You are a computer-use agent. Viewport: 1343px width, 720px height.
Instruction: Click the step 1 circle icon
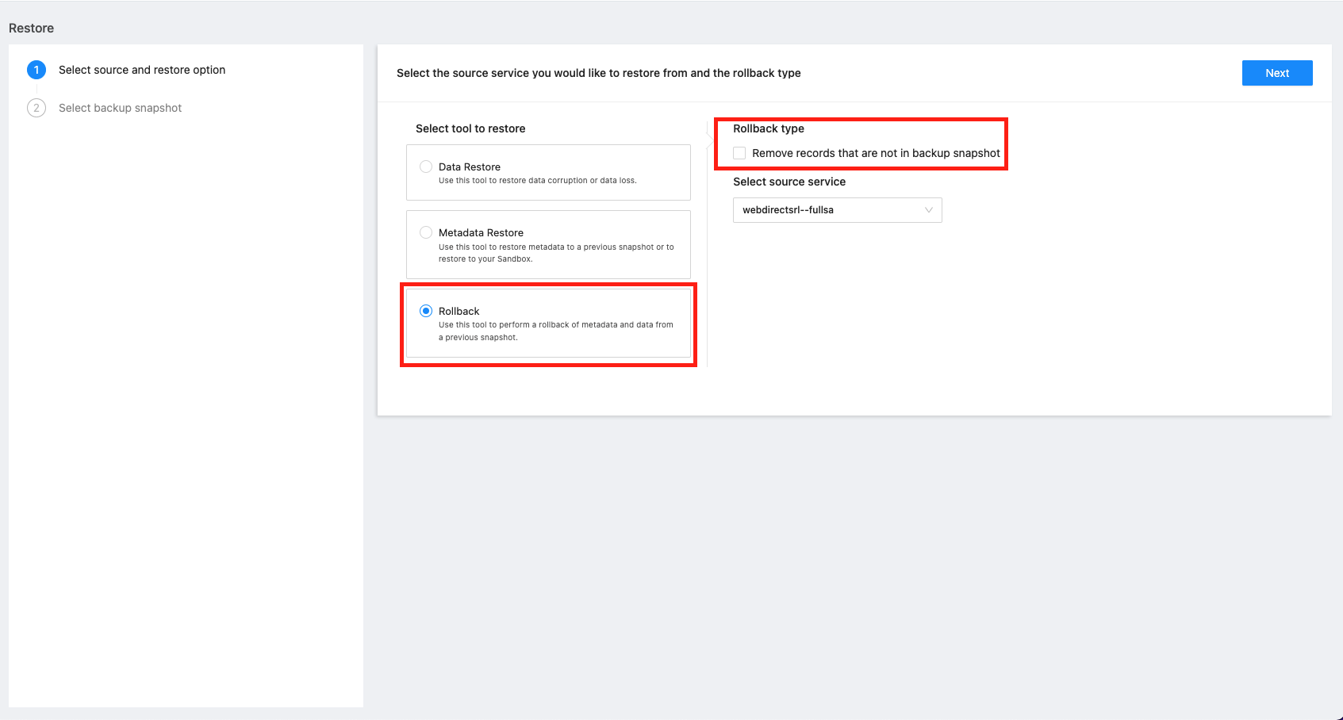[x=36, y=70]
